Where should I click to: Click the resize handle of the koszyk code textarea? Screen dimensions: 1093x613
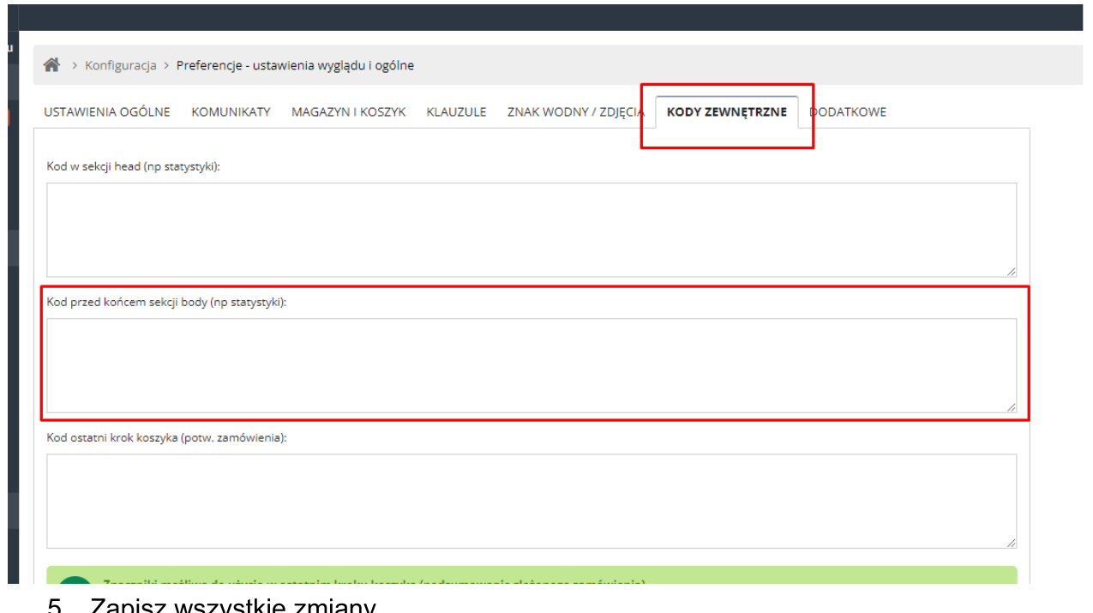1012,543
